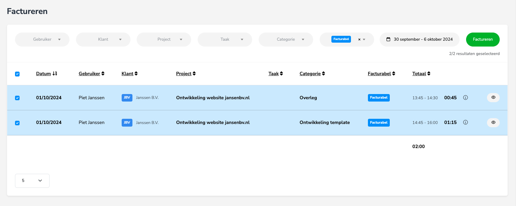Sort table by Categorie column header
This screenshot has width=516, height=206.
310,74
